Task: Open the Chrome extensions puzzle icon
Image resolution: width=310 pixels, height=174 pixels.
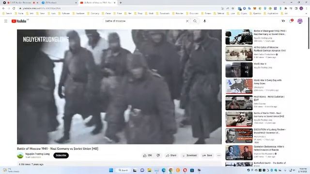Action: 285,8
